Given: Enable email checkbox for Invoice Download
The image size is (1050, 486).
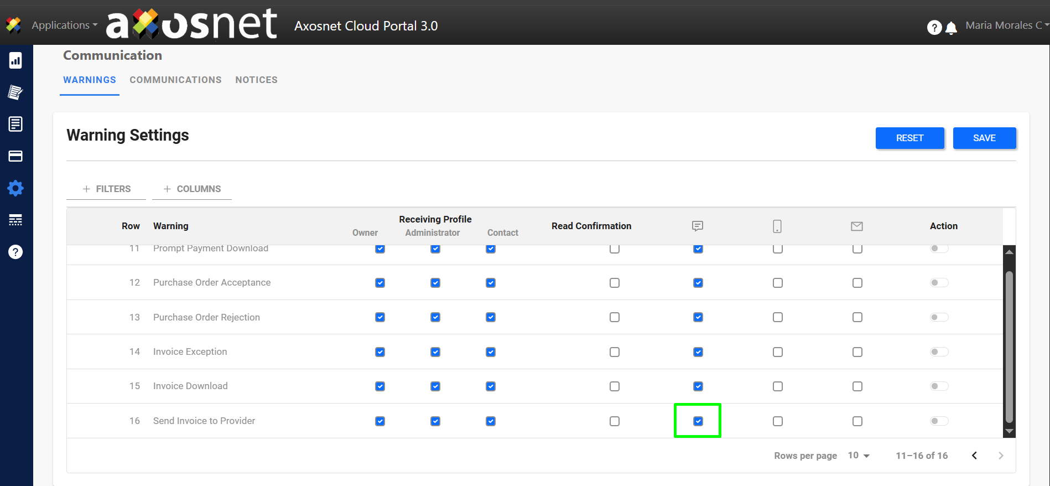Looking at the screenshot, I should [x=857, y=386].
